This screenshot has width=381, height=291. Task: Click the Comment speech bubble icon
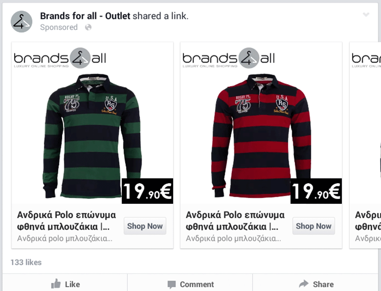171,284
